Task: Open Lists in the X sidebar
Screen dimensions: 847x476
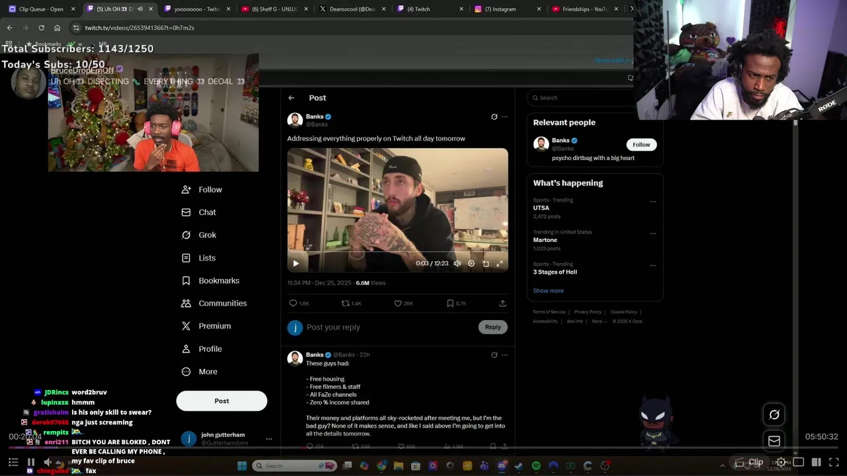Action: coord(199,258)
